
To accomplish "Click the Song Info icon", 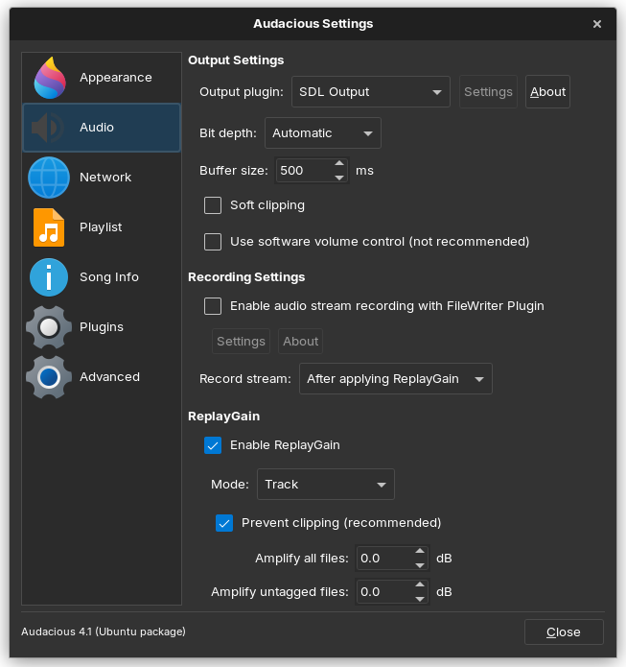I will point(49,277).
